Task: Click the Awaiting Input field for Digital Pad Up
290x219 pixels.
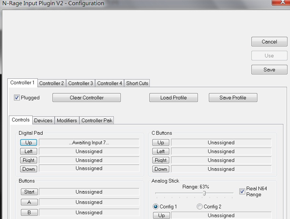Action: point(89,142)
